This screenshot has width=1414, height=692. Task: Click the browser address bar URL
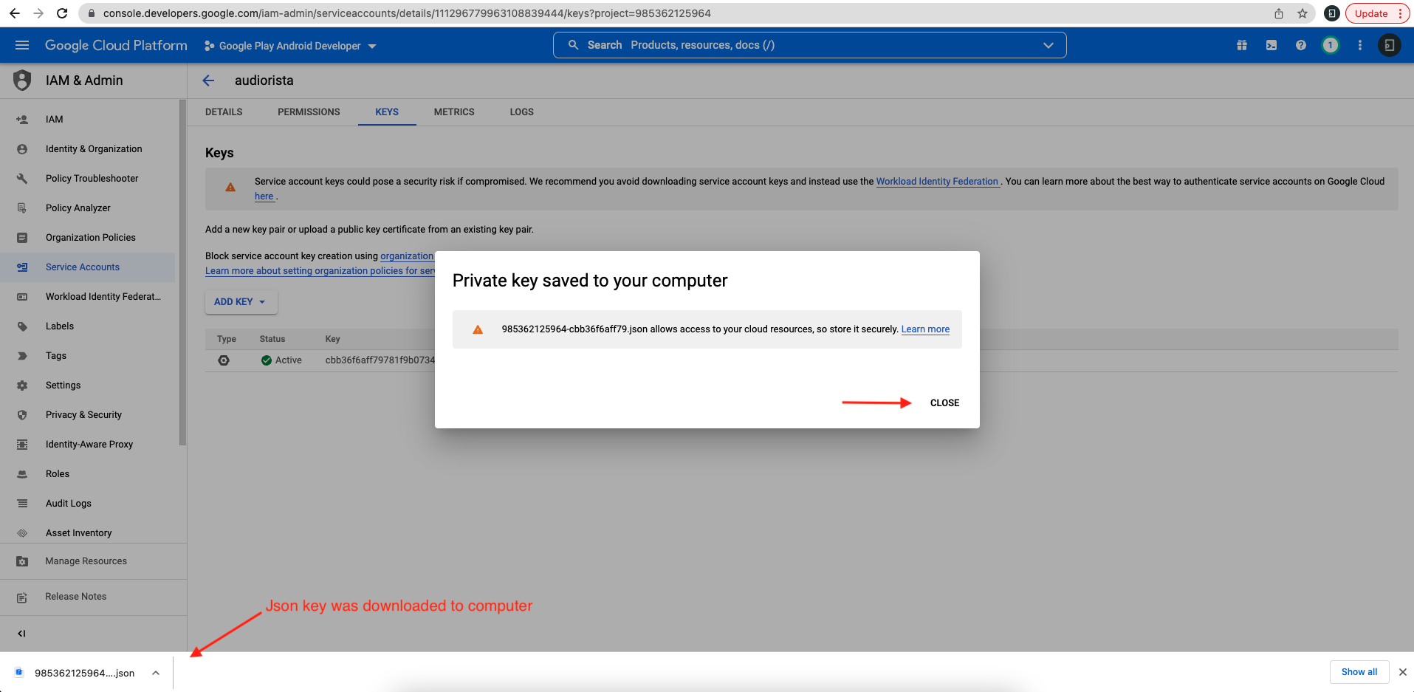407,13
